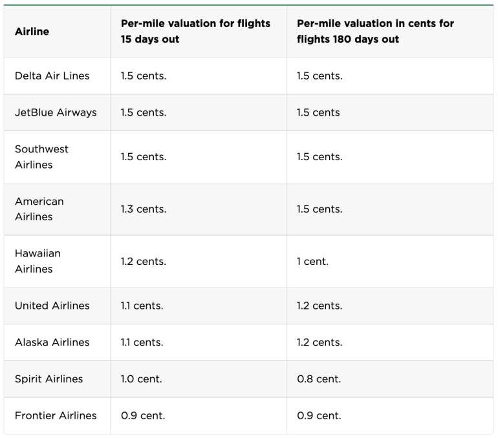Click American Airlines 1.3 cents value

pos(144,209)
